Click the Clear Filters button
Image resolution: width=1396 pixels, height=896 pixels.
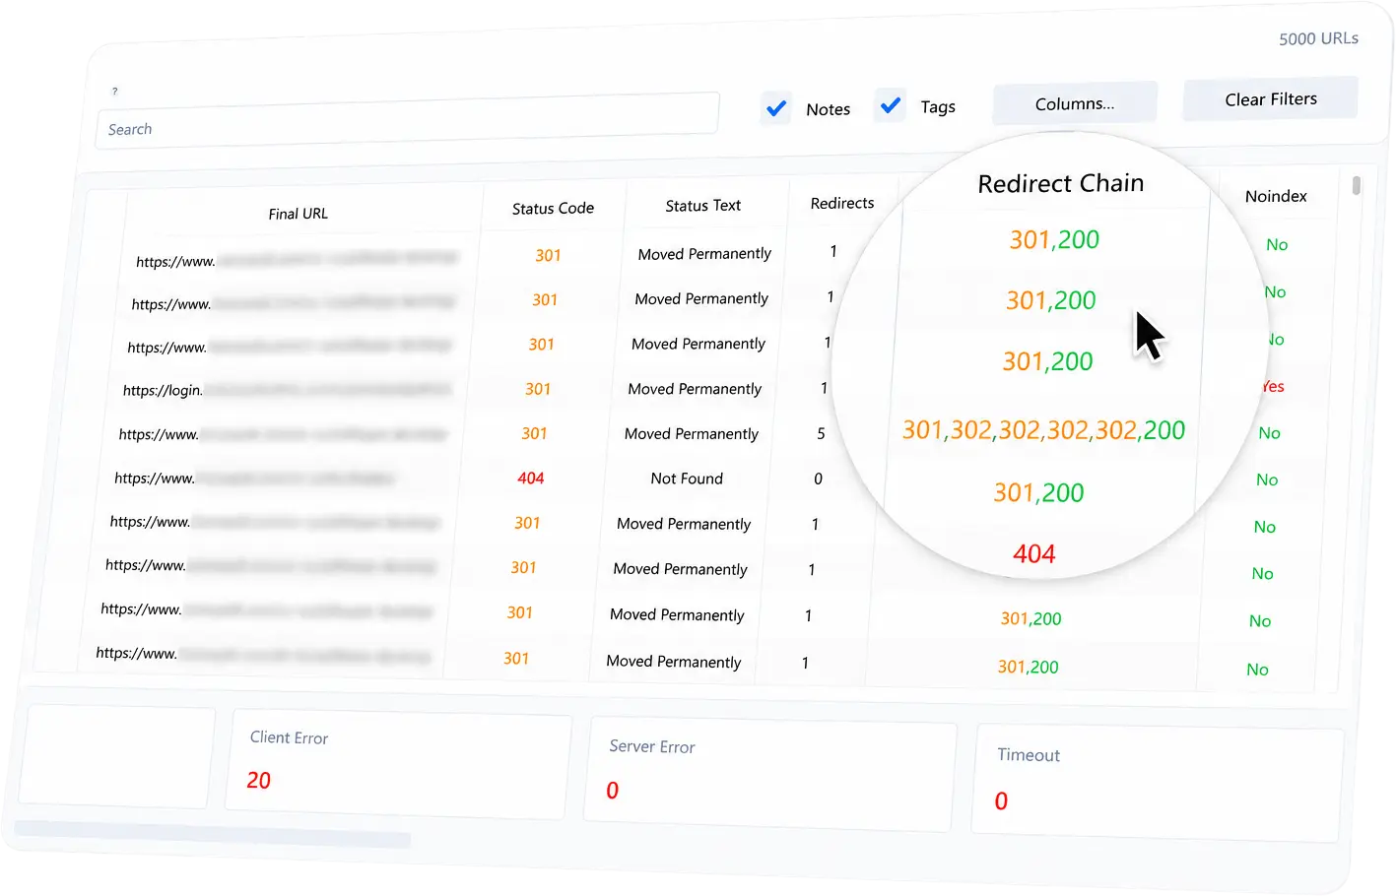1271,98
